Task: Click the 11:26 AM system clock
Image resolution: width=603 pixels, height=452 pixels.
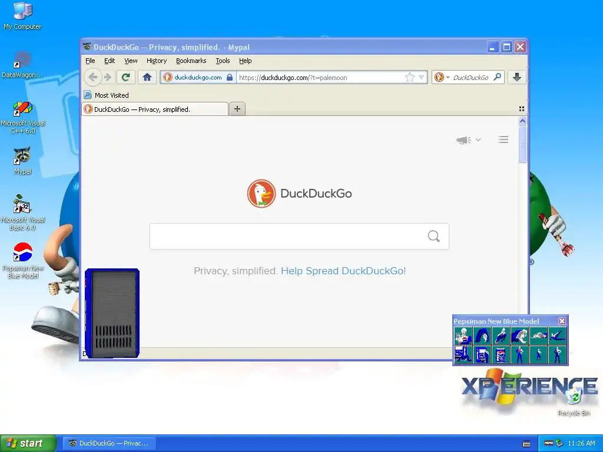Action: [581, 443]
